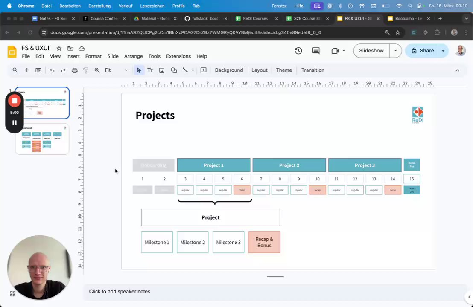Select the second slide thumbnail
The height and width of the screenshot is (307, 473).
(42, 139)
